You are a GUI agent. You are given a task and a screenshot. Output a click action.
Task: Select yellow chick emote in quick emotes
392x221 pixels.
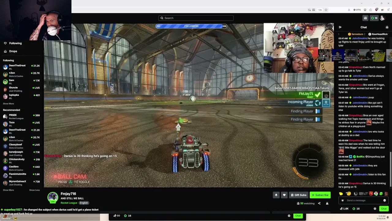click(x=341, y=194)
